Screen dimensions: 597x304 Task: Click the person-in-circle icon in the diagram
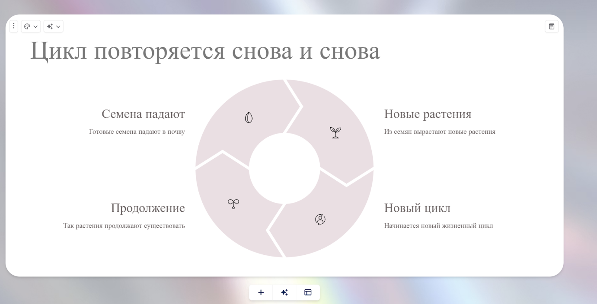[320, 219]
